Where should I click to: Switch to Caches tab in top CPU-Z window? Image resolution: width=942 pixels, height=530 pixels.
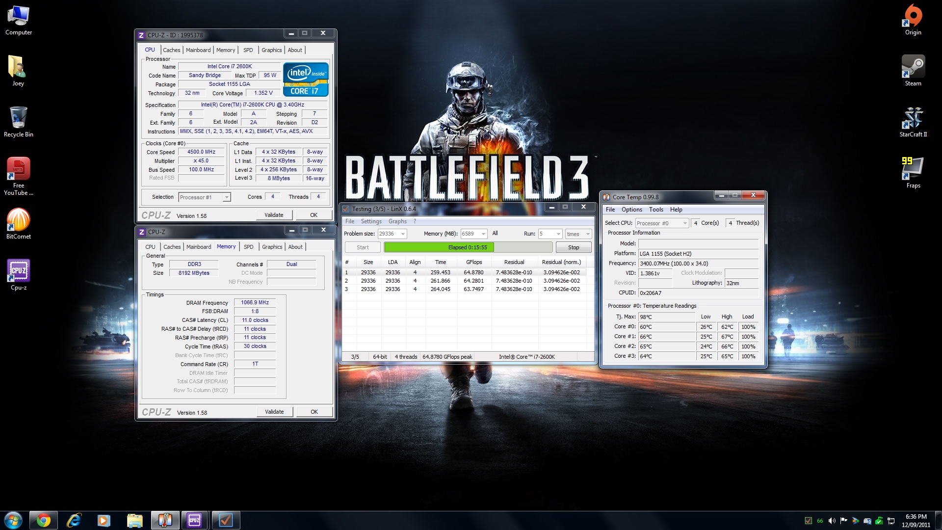click(172, 50)
